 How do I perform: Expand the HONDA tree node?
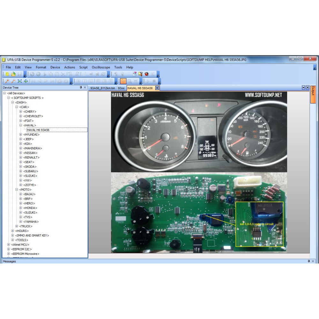(x=21, y=208)
